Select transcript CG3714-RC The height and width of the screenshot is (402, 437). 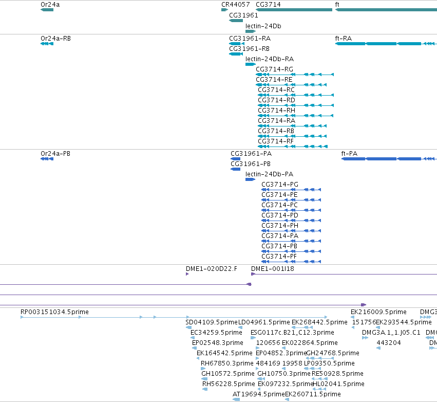(296, 95)
